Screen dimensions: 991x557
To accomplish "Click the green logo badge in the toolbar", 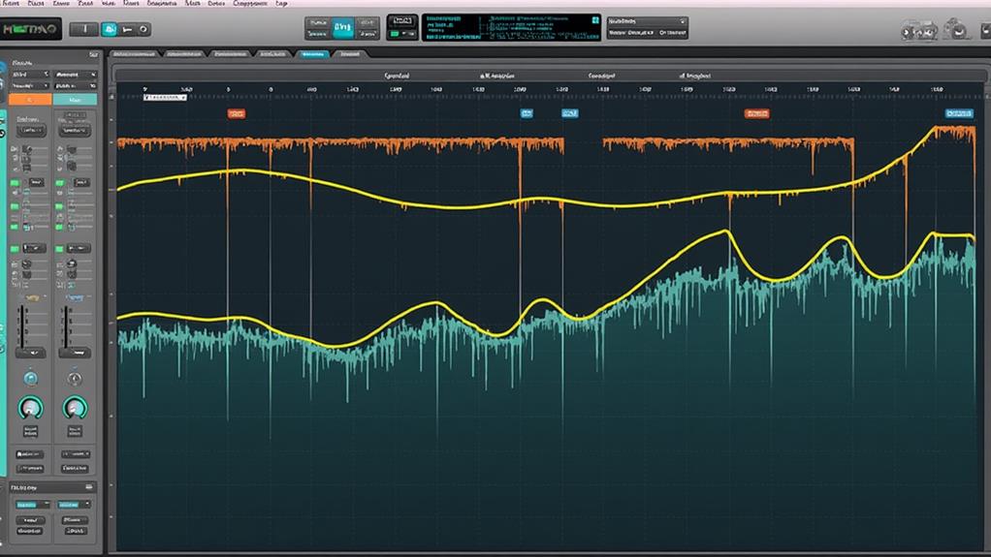I will (30, 29).
